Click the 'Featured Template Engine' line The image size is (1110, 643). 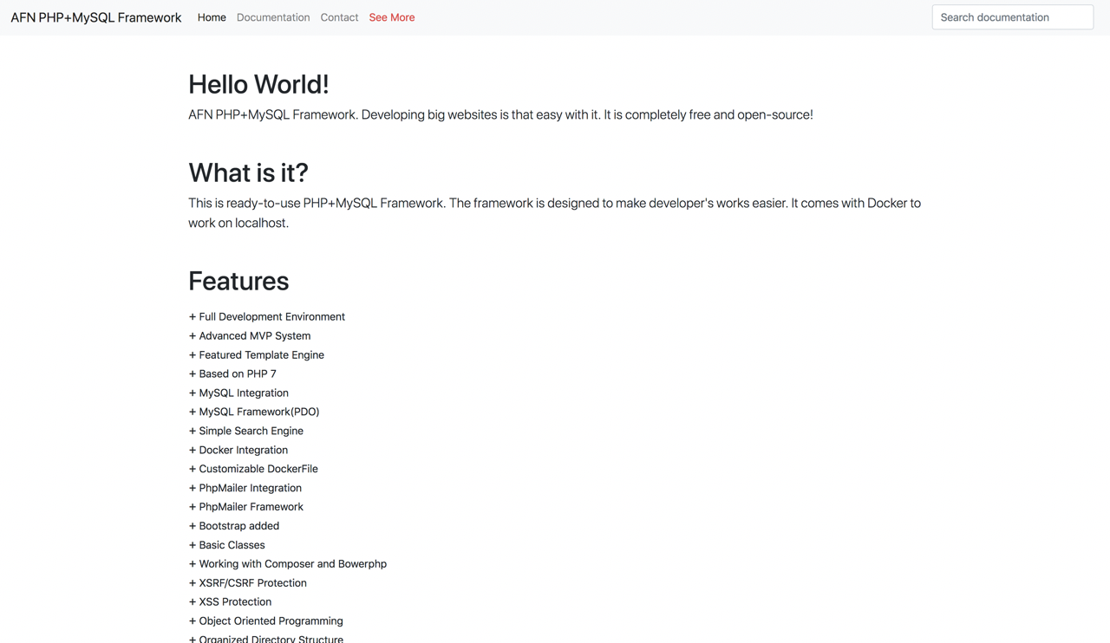pos(257,355)
